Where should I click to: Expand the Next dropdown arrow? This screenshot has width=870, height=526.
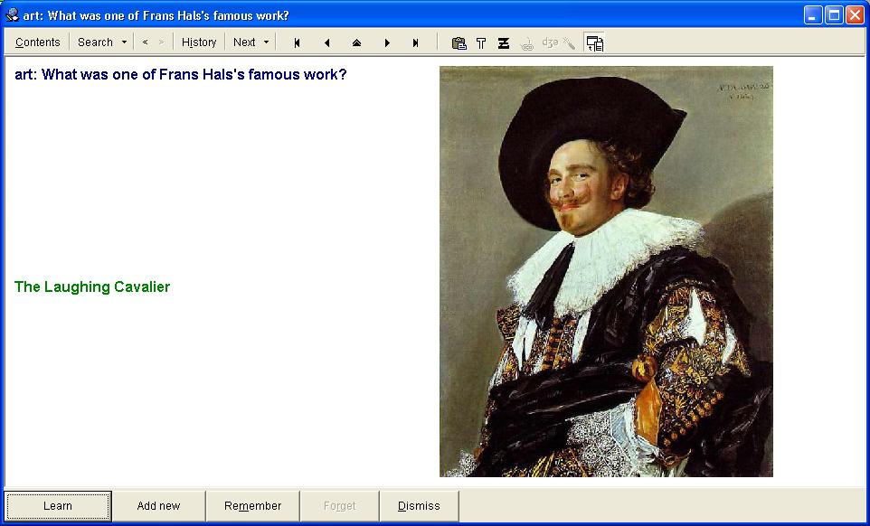[266, 42]
